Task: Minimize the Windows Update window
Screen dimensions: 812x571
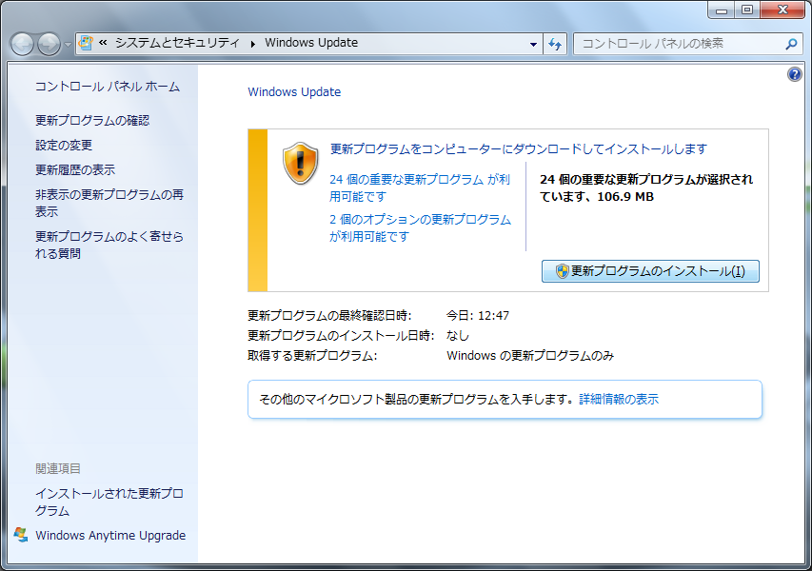Action: click(x=722, y=10)
